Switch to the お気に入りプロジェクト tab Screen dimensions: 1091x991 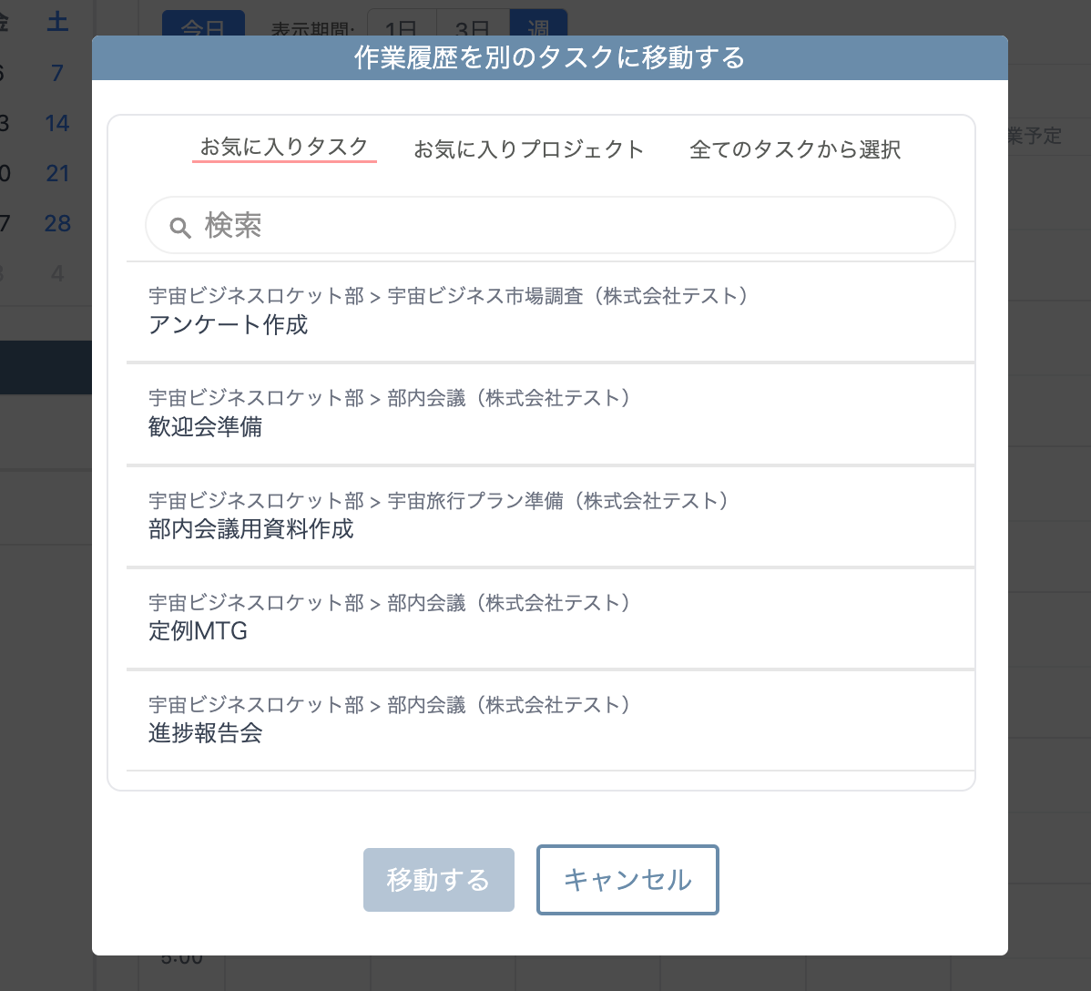[529, 149]
